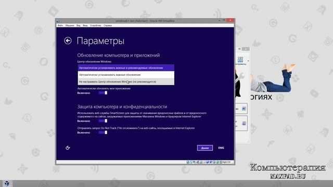Open the Устройства menu

tap(96, 25)
